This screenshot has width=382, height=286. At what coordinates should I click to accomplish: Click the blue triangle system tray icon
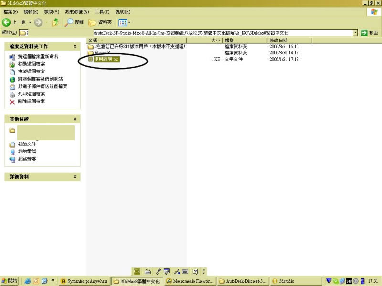pos(329,281)
